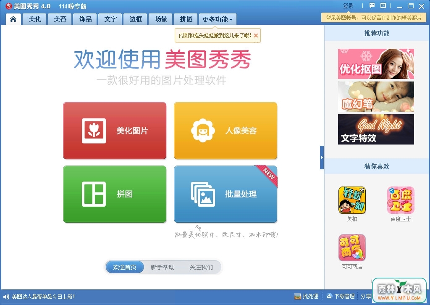Click the 人像美容 yellow tile
The width and height of the screenshot is (430, 305).
[x=225, y=131]
